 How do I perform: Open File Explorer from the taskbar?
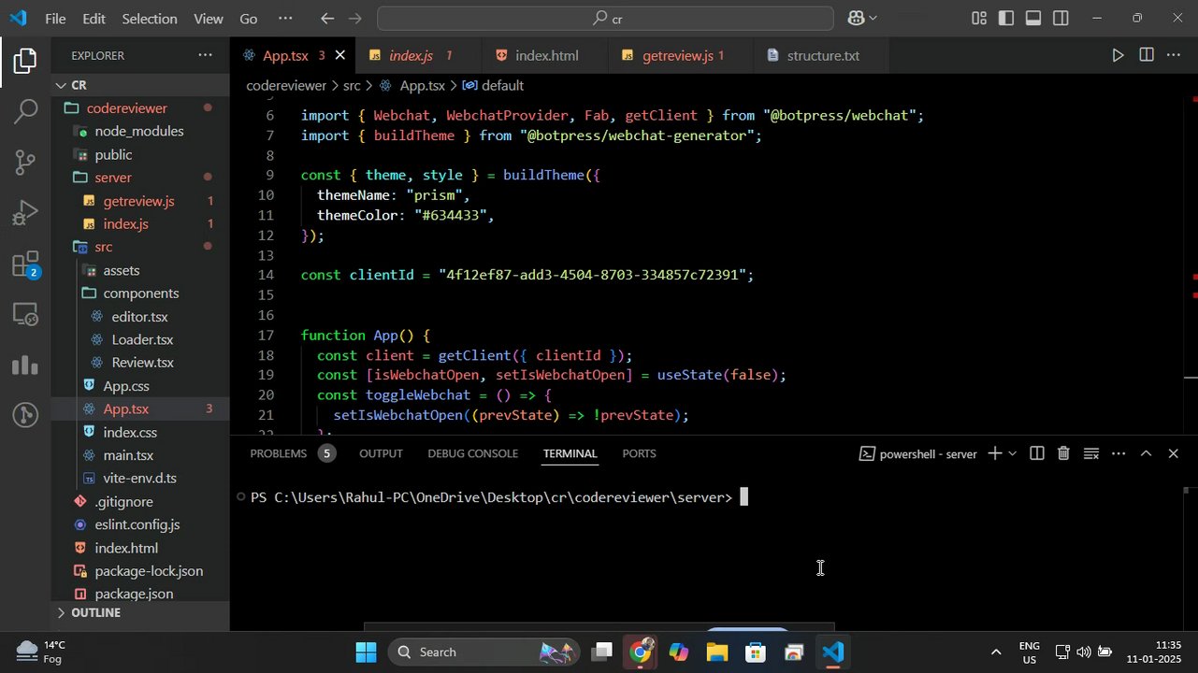click(x=716, y=652)
